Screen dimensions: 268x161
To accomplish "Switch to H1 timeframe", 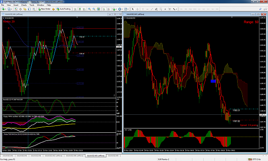I will point(199,9).
